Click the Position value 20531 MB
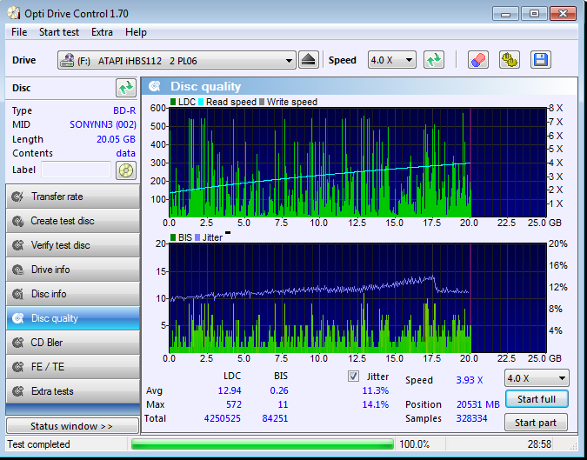The width and height of the screenshot is (587, 460). coord(478,404)
